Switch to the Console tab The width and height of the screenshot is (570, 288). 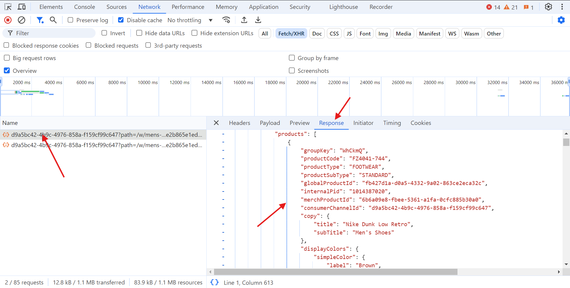84,7
